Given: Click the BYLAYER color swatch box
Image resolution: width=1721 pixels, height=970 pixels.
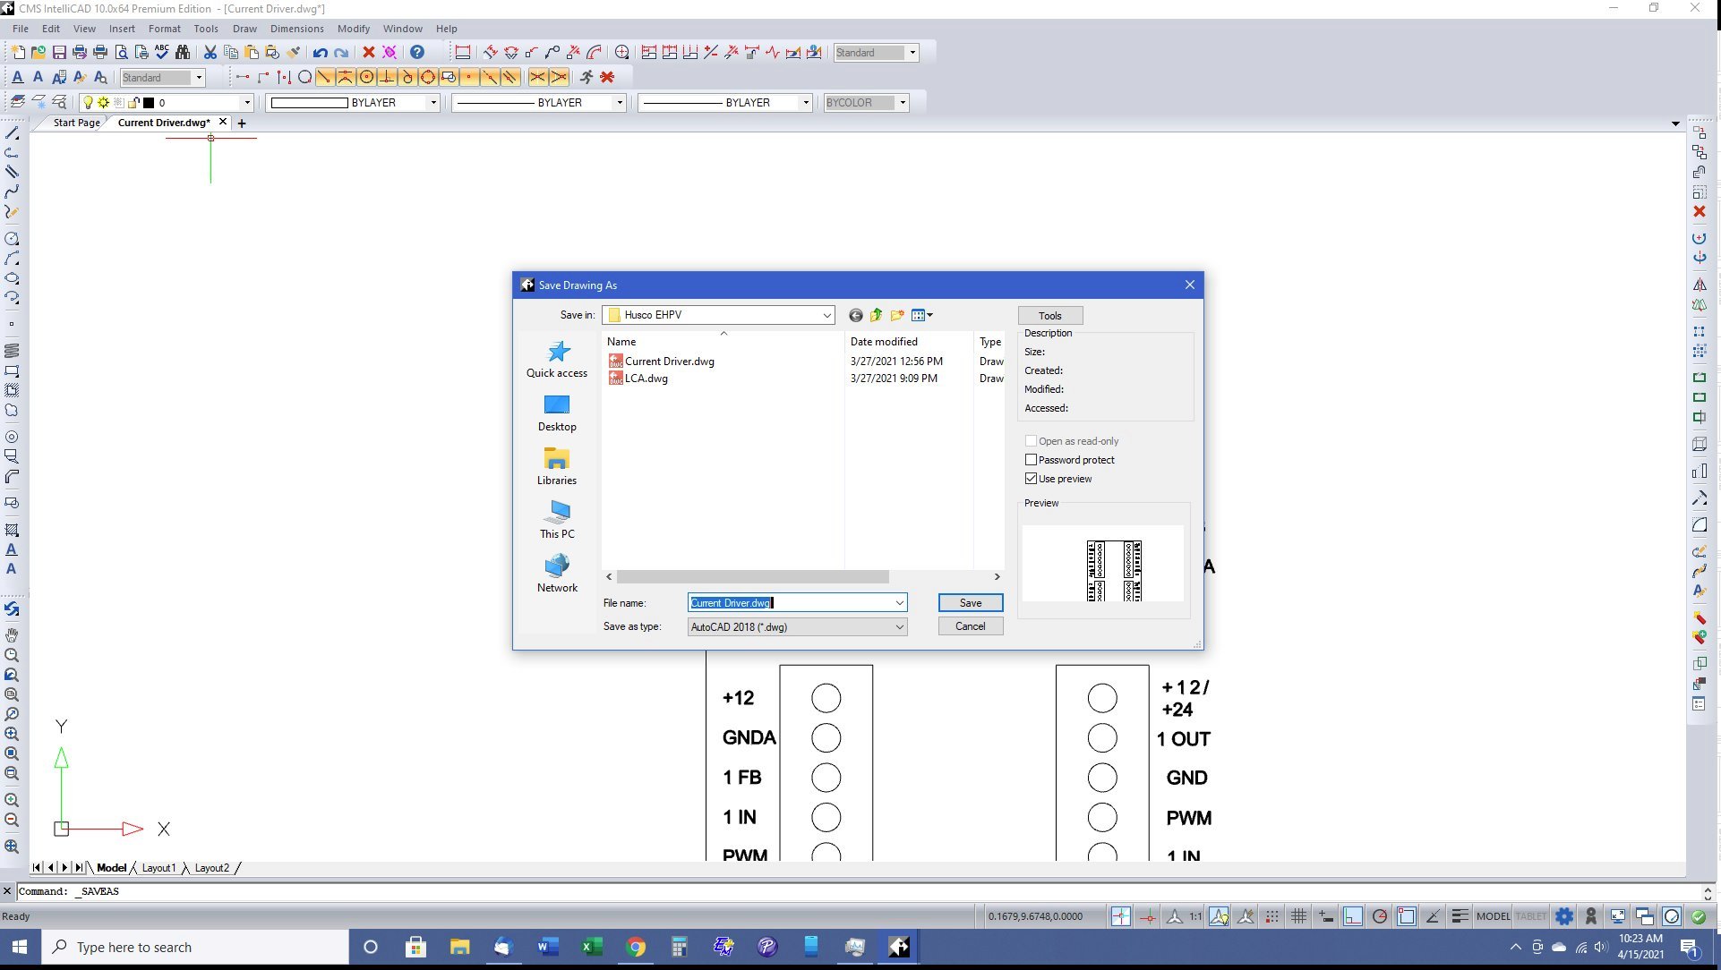Looking at the screenshot, I should click(x=309, y=103).
